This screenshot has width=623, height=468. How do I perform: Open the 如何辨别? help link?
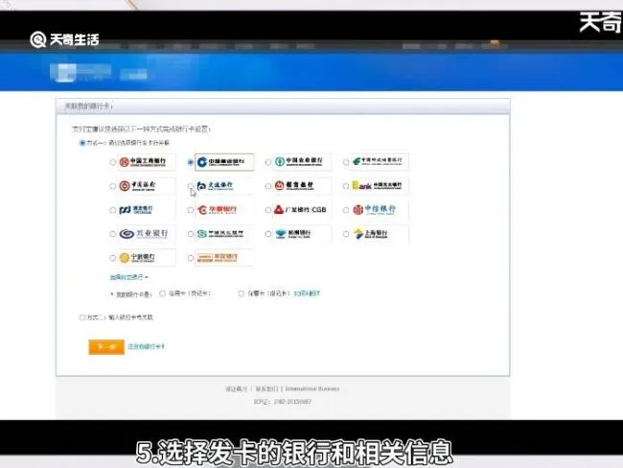click(307, 293)
